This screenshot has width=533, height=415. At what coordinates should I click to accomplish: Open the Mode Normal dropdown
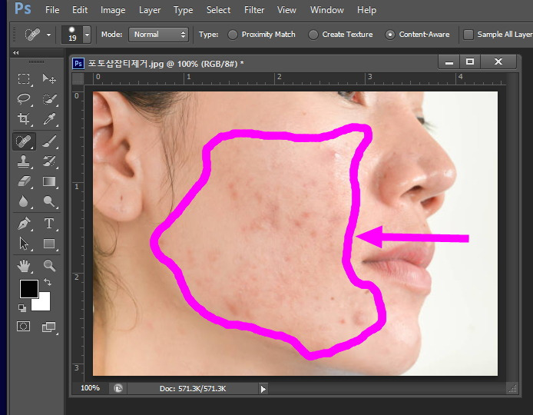(x=158, y=35)
